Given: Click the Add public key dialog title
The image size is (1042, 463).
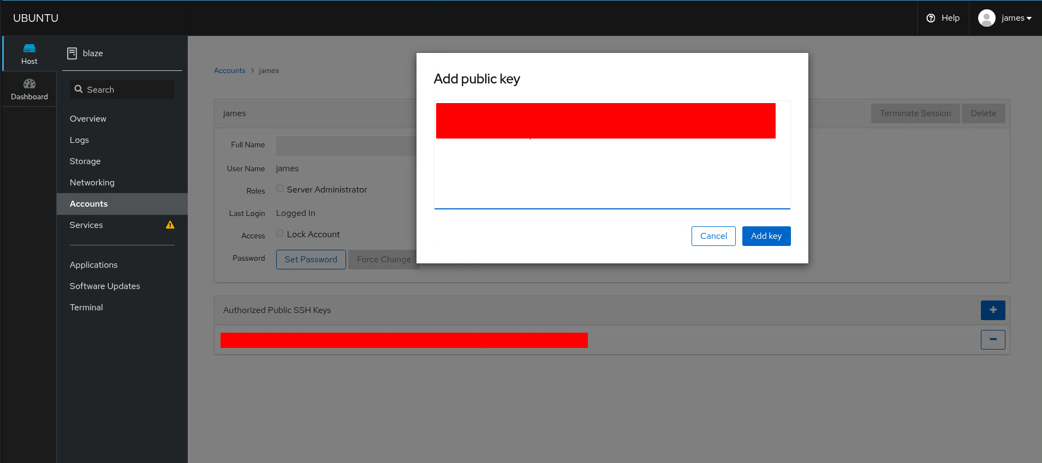Looking at the screenshot, I should [477, 79].
